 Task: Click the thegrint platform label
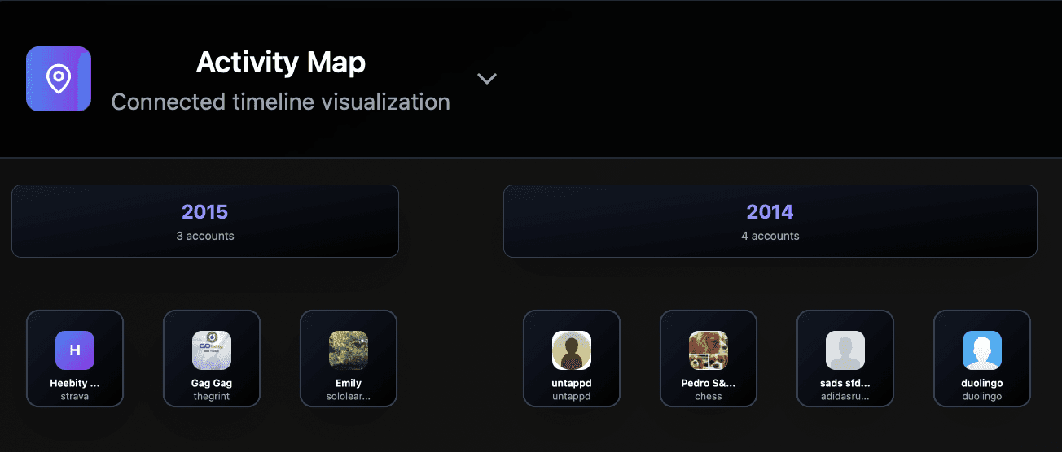click(x=212, y=397)
